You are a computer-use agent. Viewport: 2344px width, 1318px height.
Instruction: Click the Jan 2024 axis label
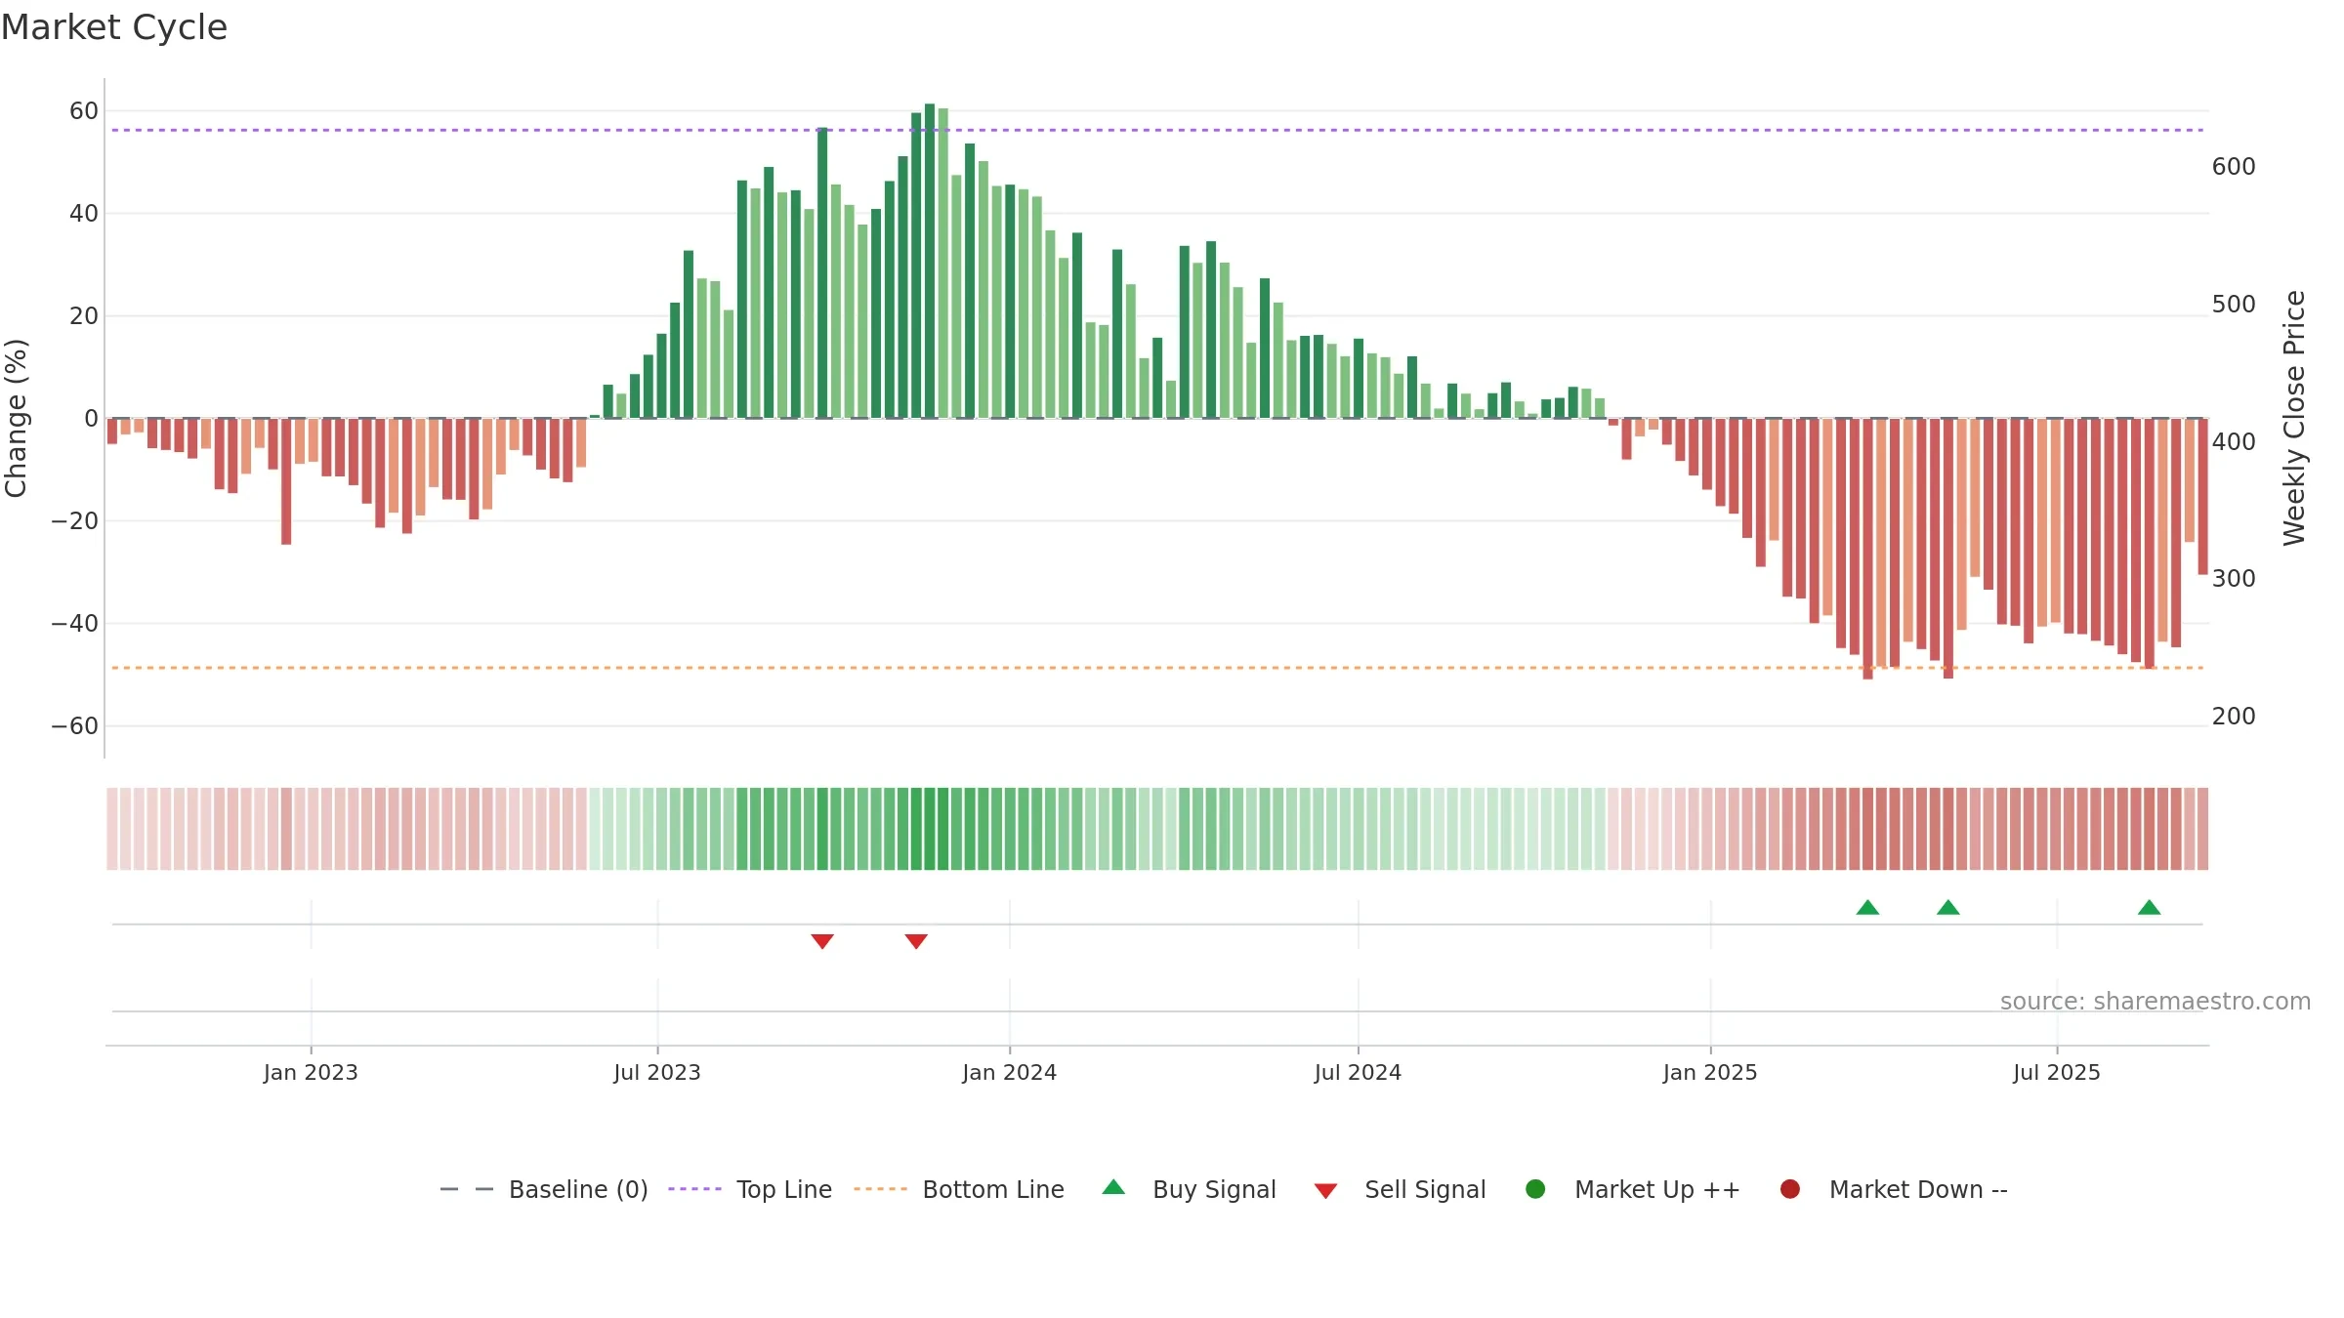[x=1009, y=1072]
